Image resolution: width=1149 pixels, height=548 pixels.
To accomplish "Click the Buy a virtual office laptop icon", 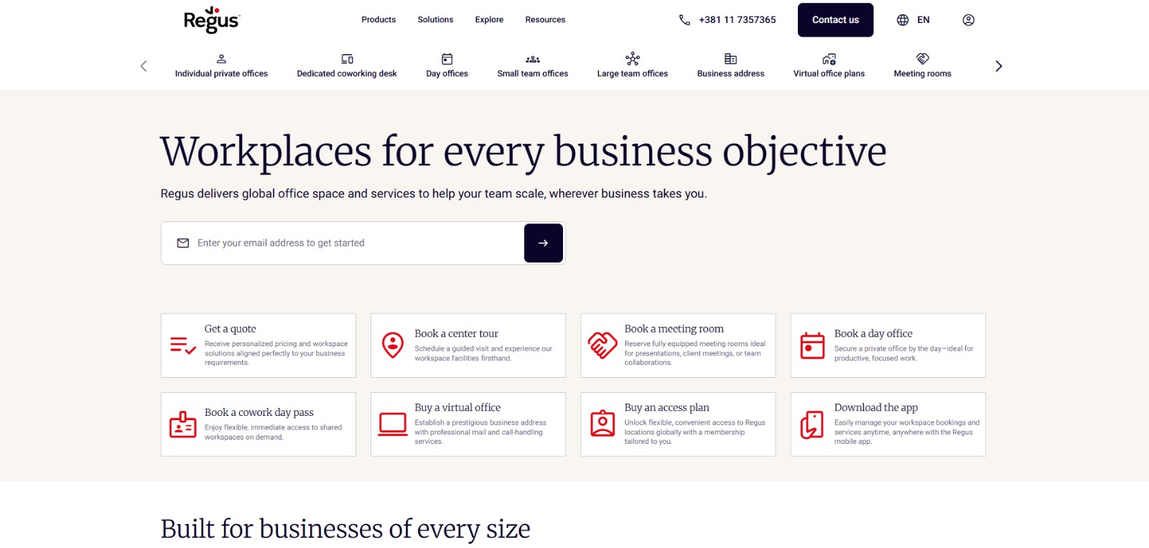I will click(393, 424).
